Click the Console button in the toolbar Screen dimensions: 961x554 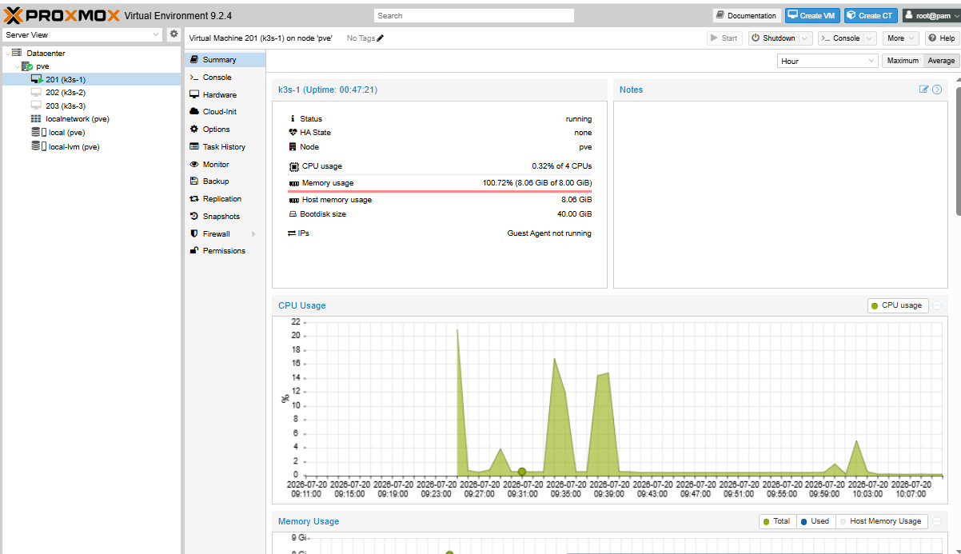click(x=840, y=38)
